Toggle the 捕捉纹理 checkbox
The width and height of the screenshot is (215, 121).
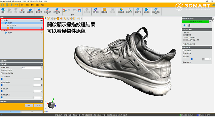tap(184, 53)
